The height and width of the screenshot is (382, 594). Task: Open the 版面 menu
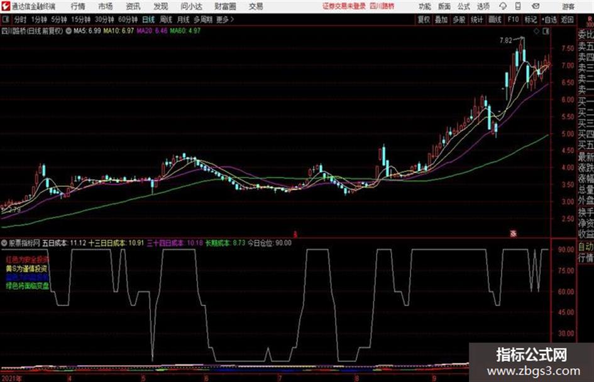[x=444, y=6]
